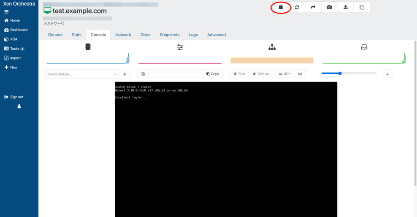Open Tasks in sidebar
417x217 pixels.
14,49
